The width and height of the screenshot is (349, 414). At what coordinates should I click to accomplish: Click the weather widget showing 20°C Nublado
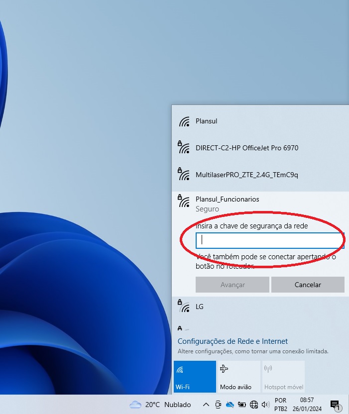tap(160, 405)
